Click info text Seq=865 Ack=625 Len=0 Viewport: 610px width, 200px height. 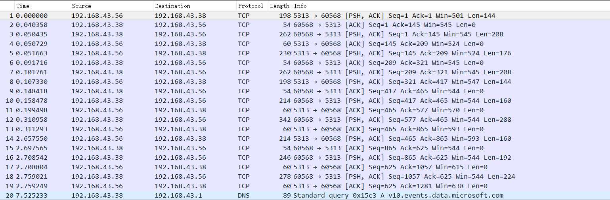pos(388,148)
